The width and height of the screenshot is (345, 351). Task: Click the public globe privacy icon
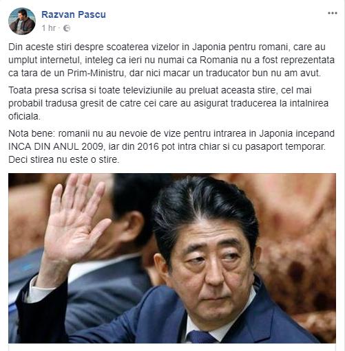pos(67,28)
